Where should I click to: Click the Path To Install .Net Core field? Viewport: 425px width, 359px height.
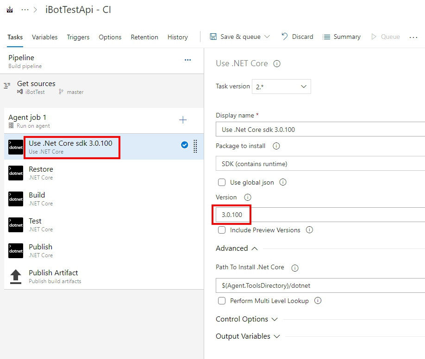click(x=320, y=285)
